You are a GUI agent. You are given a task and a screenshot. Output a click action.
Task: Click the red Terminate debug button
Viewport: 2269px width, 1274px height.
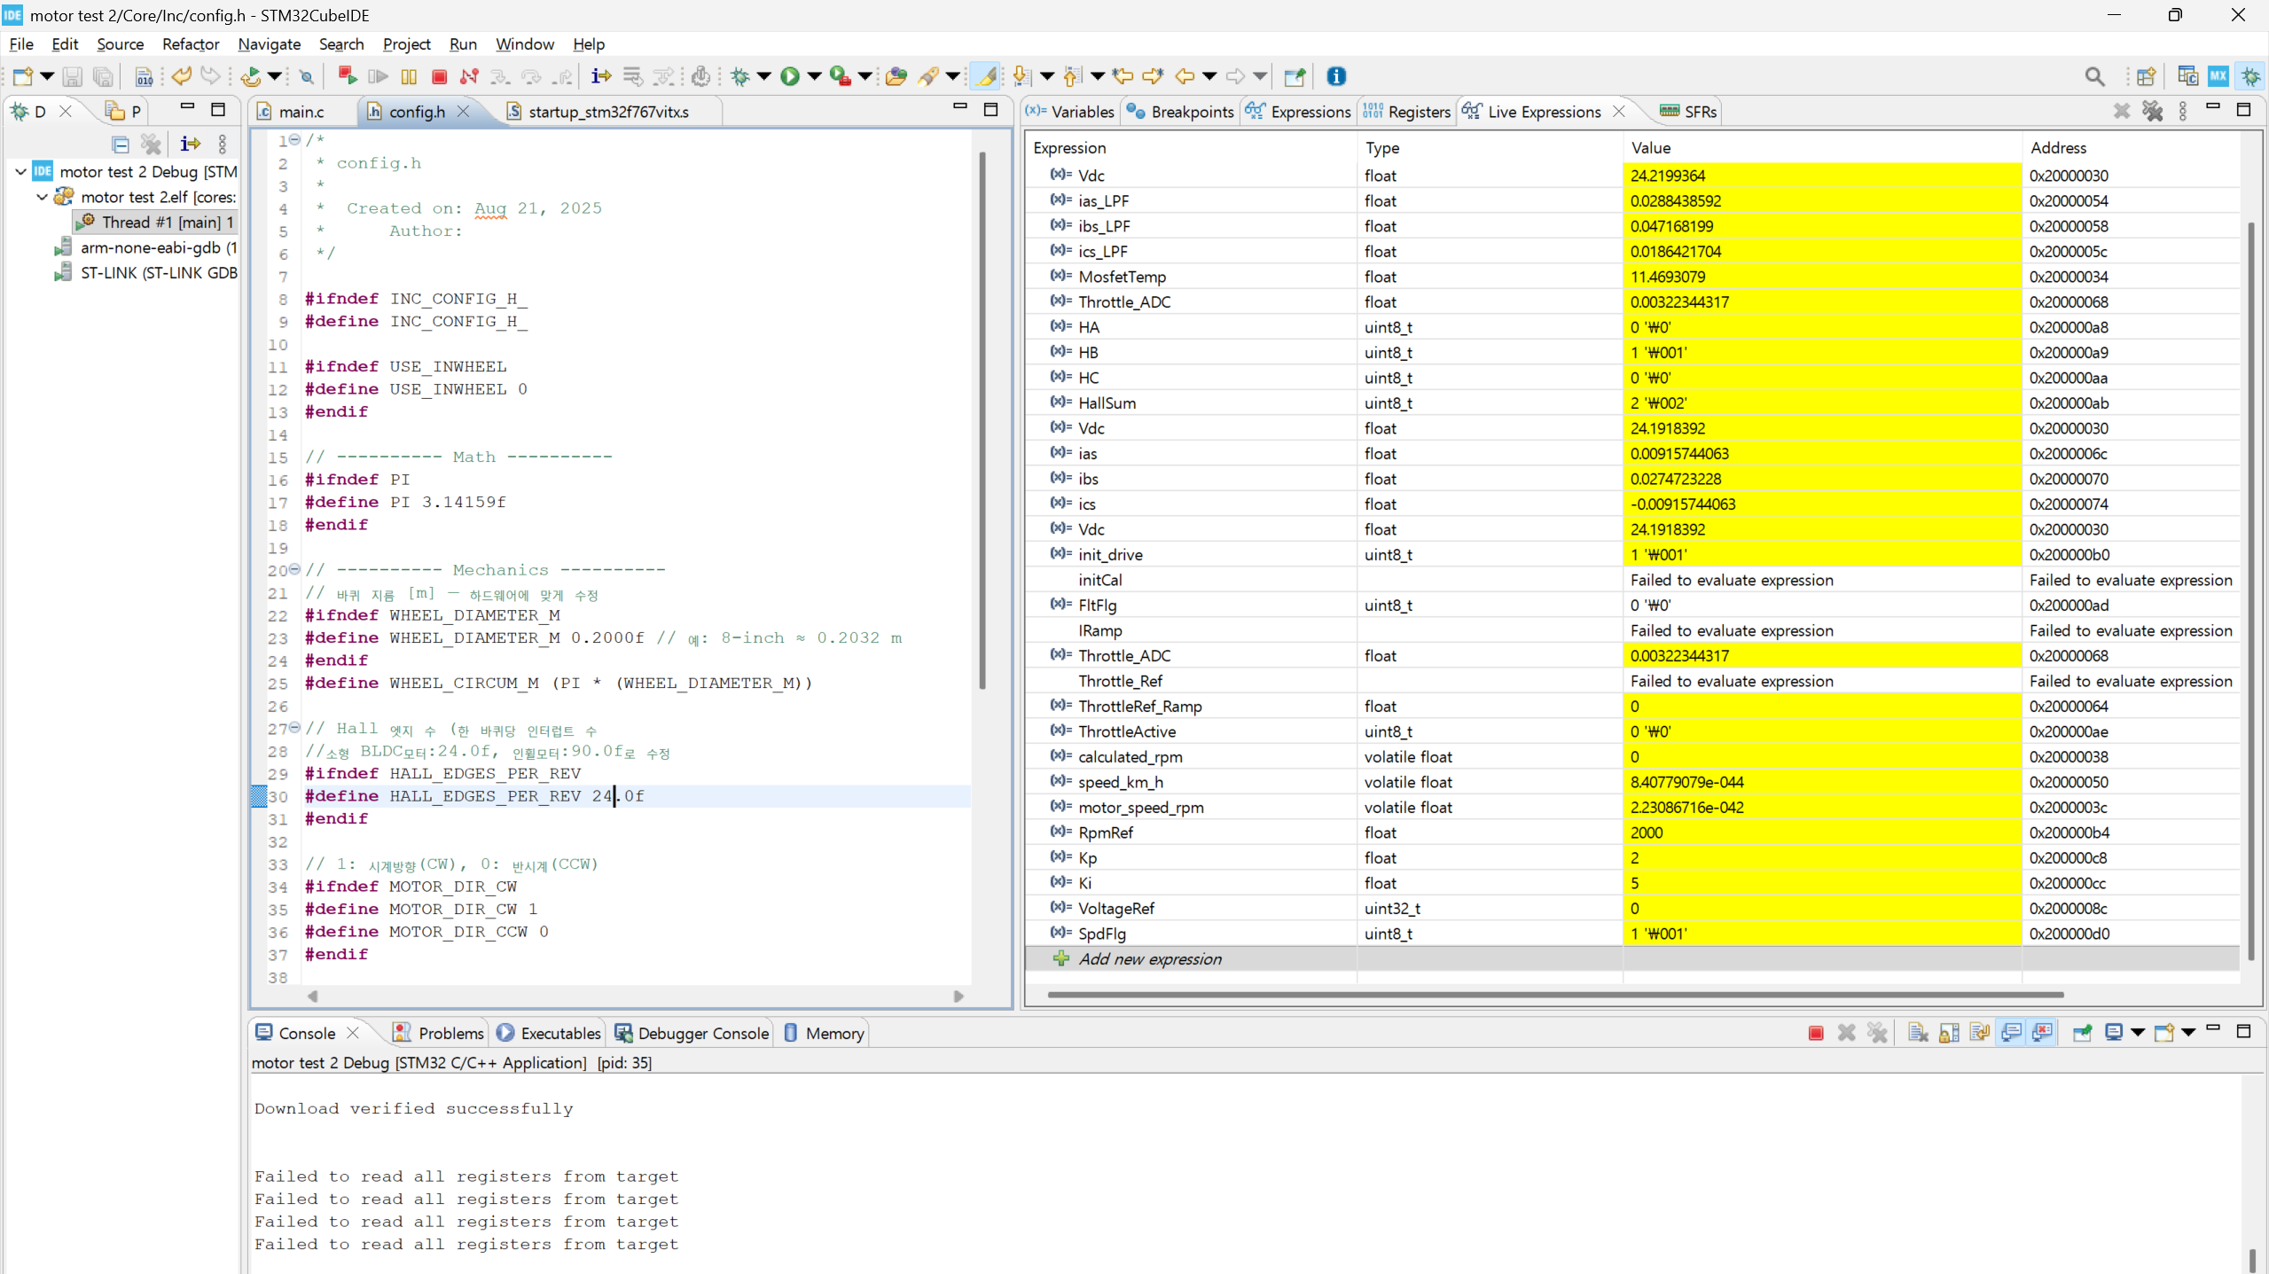click(439, 77)
